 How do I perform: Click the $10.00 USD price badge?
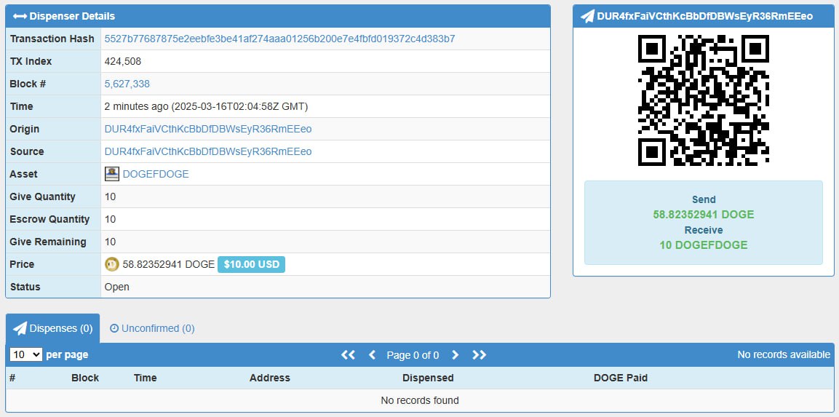(252, 264)
